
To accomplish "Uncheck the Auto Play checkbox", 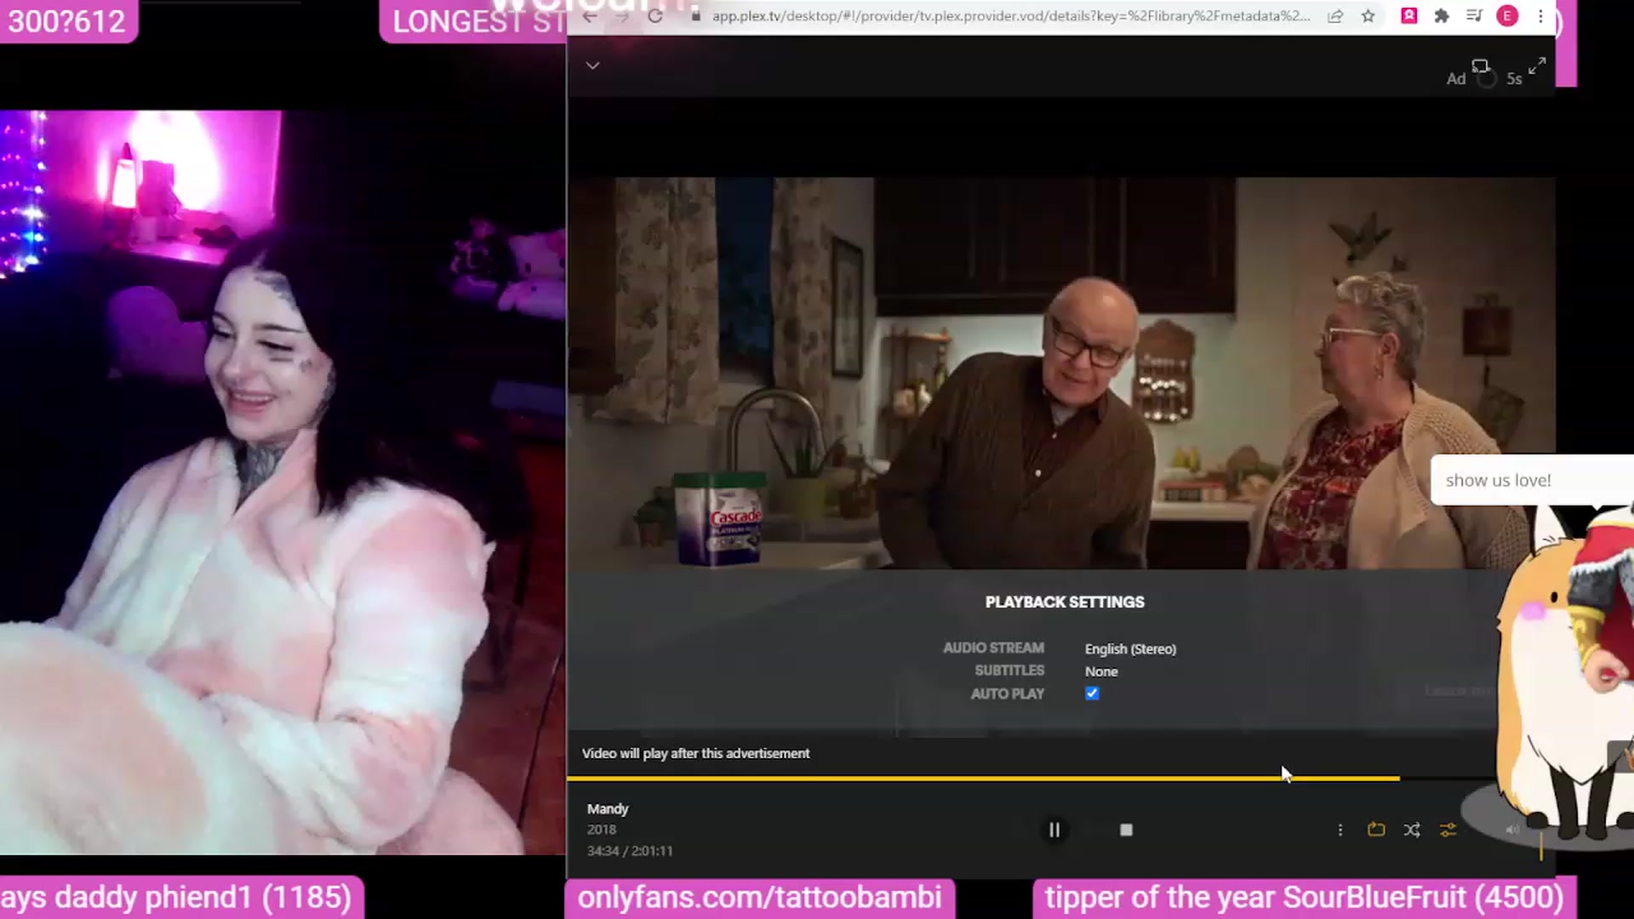I will pos(1092,694).
